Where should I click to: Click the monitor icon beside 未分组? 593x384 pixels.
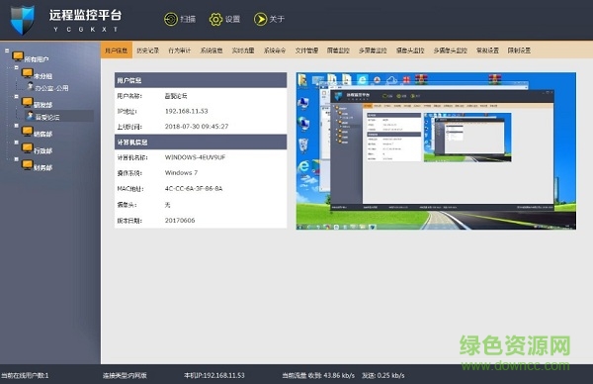click(28, 73)
